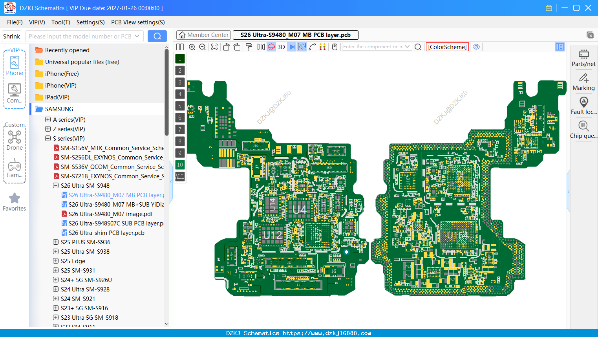The image size is (598, 337).
Task: Click the split view icon in PCB toolbar
Action: (x=180, y=47)
